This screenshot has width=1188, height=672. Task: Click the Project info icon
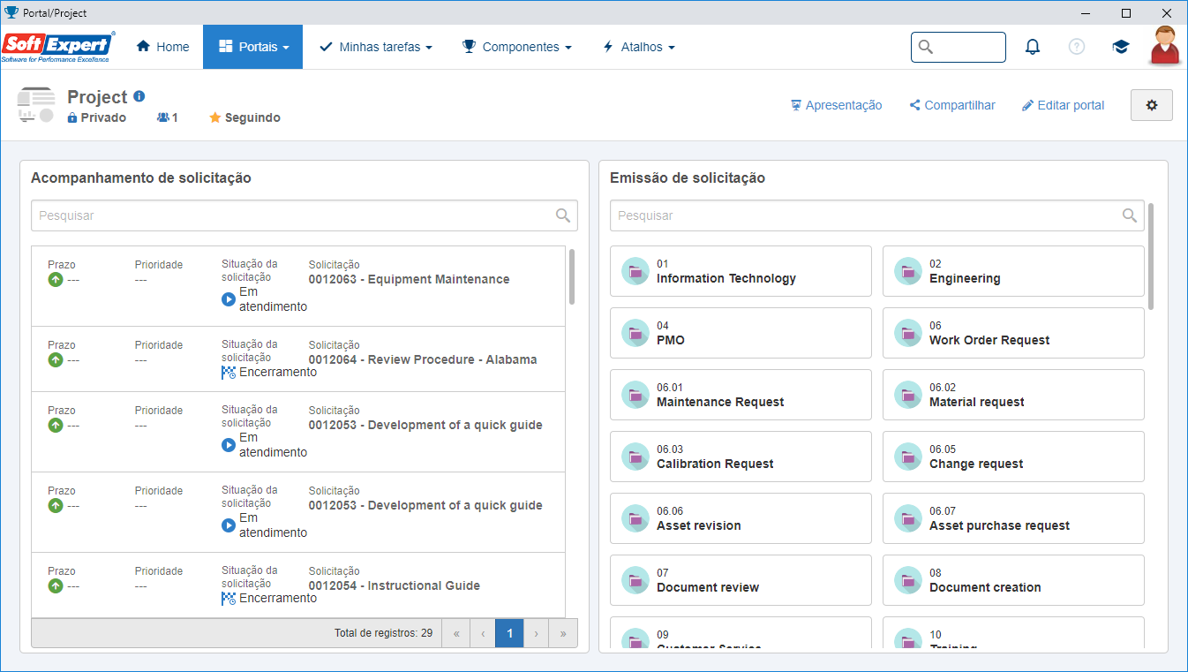pyautogui.click(x=139, y=96)
